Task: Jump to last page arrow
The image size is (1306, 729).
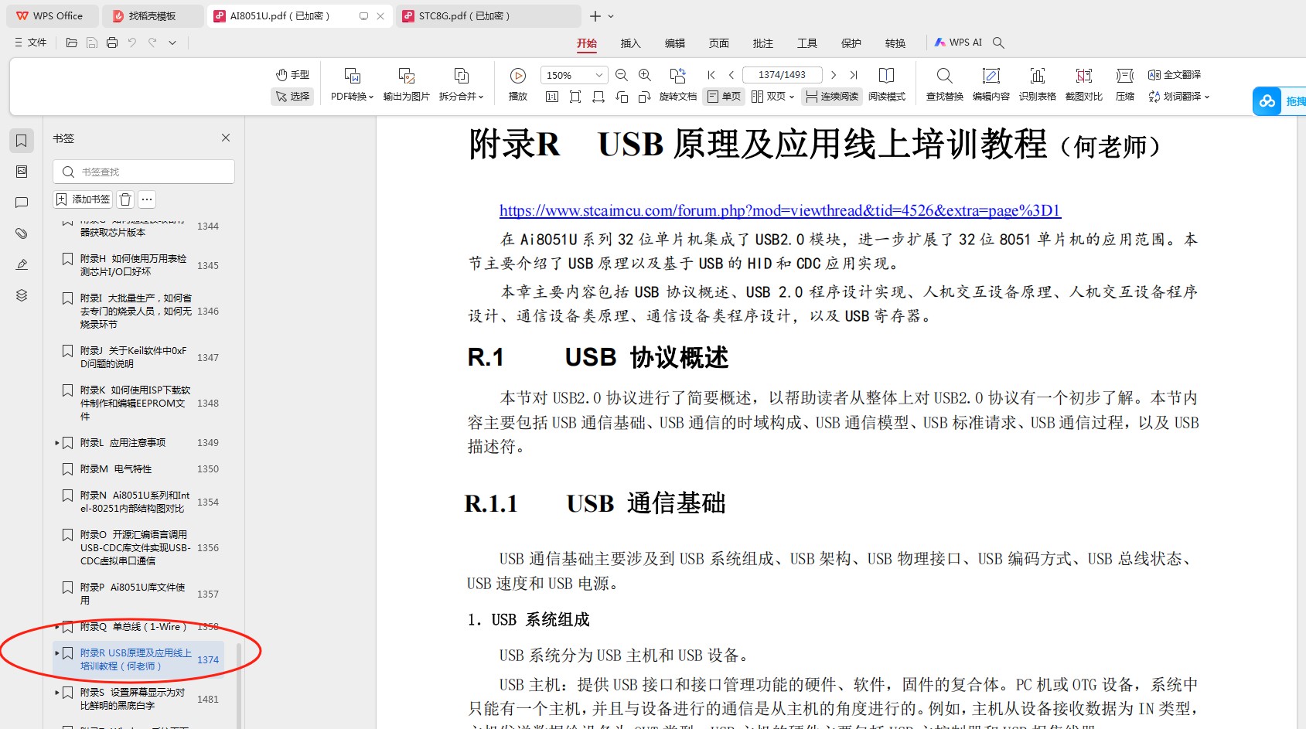Action: click(x=854, y=75)
